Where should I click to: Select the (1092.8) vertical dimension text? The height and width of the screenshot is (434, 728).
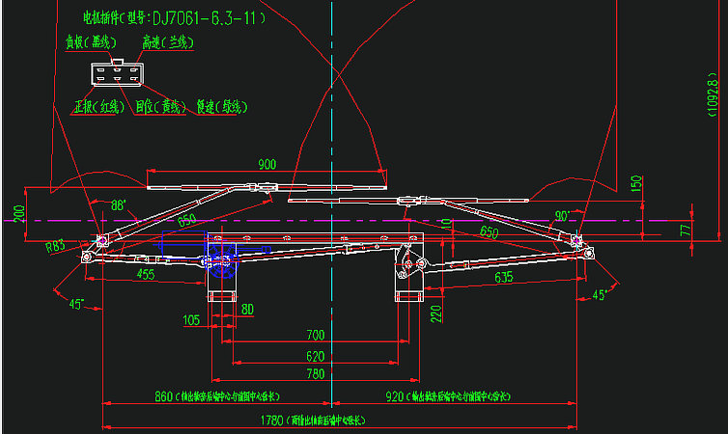coord(714,97)
